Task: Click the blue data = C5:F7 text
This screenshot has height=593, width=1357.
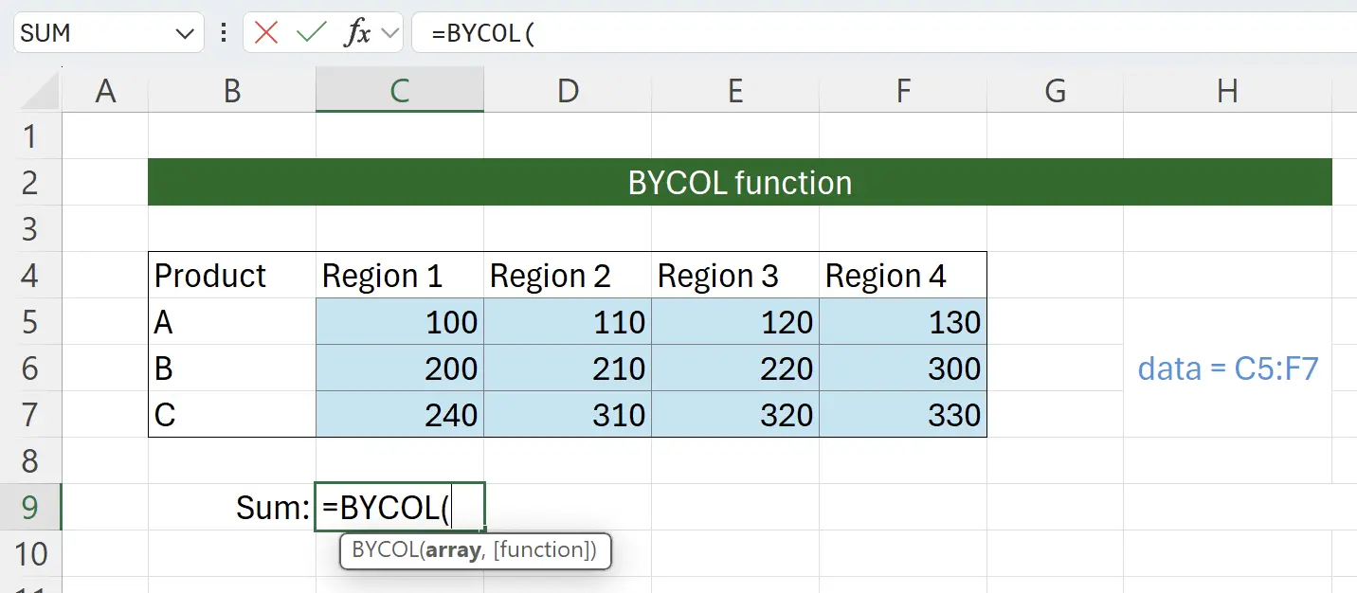Action: pyautogui.click(x=1227, y=368)
